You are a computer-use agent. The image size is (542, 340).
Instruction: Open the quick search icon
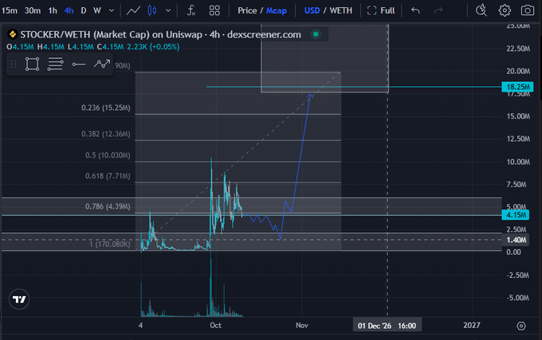coord(481,10)
